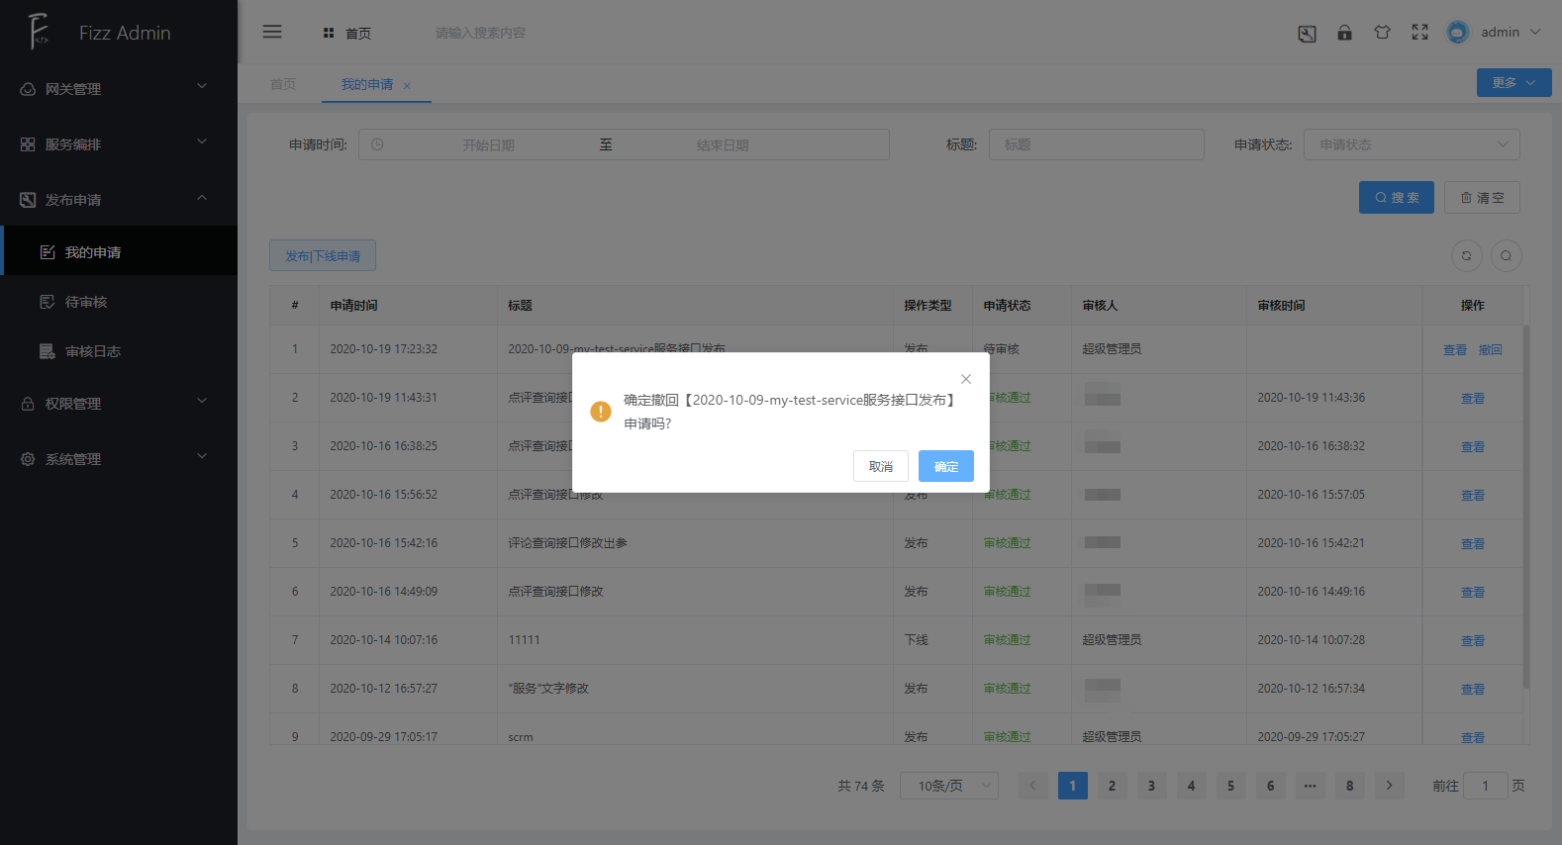The height and width of the screenshot is (845, 1562).
Task: Go to page 2
Action: (x=1112, y=786)
